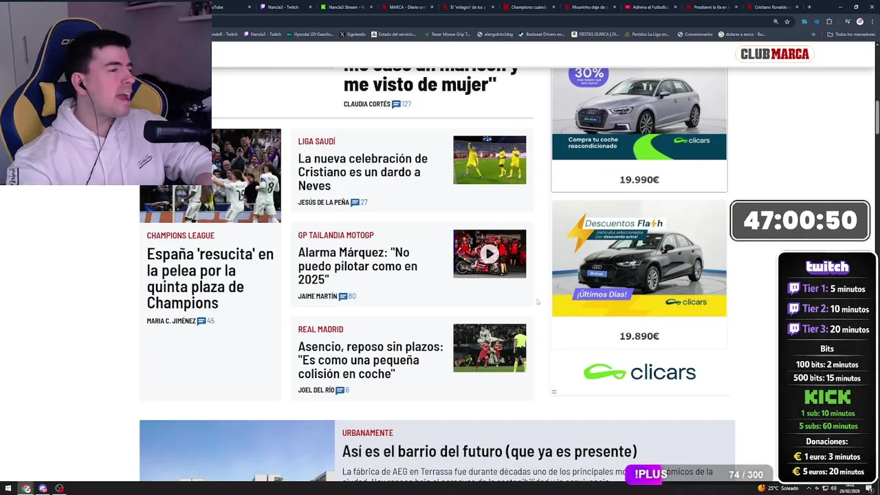Open the CHAMPIONS LEAGUE section label

tap(181, 236)
